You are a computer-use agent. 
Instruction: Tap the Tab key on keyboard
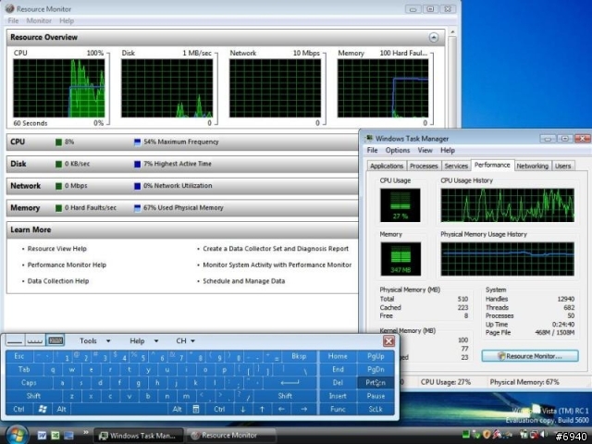tap(24, 369)
